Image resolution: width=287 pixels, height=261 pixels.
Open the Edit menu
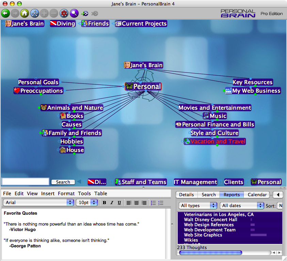pyautogui.click(x=19, y=194)
